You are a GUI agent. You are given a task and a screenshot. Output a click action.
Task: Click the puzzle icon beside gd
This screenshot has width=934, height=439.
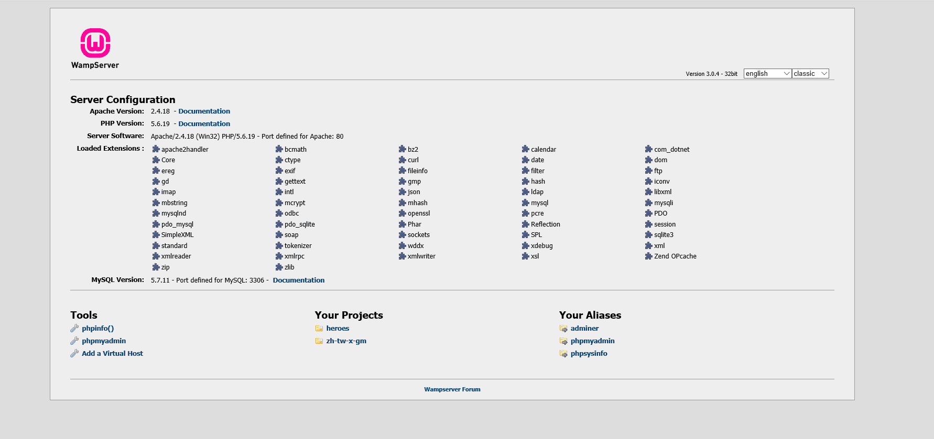(156, 182)
